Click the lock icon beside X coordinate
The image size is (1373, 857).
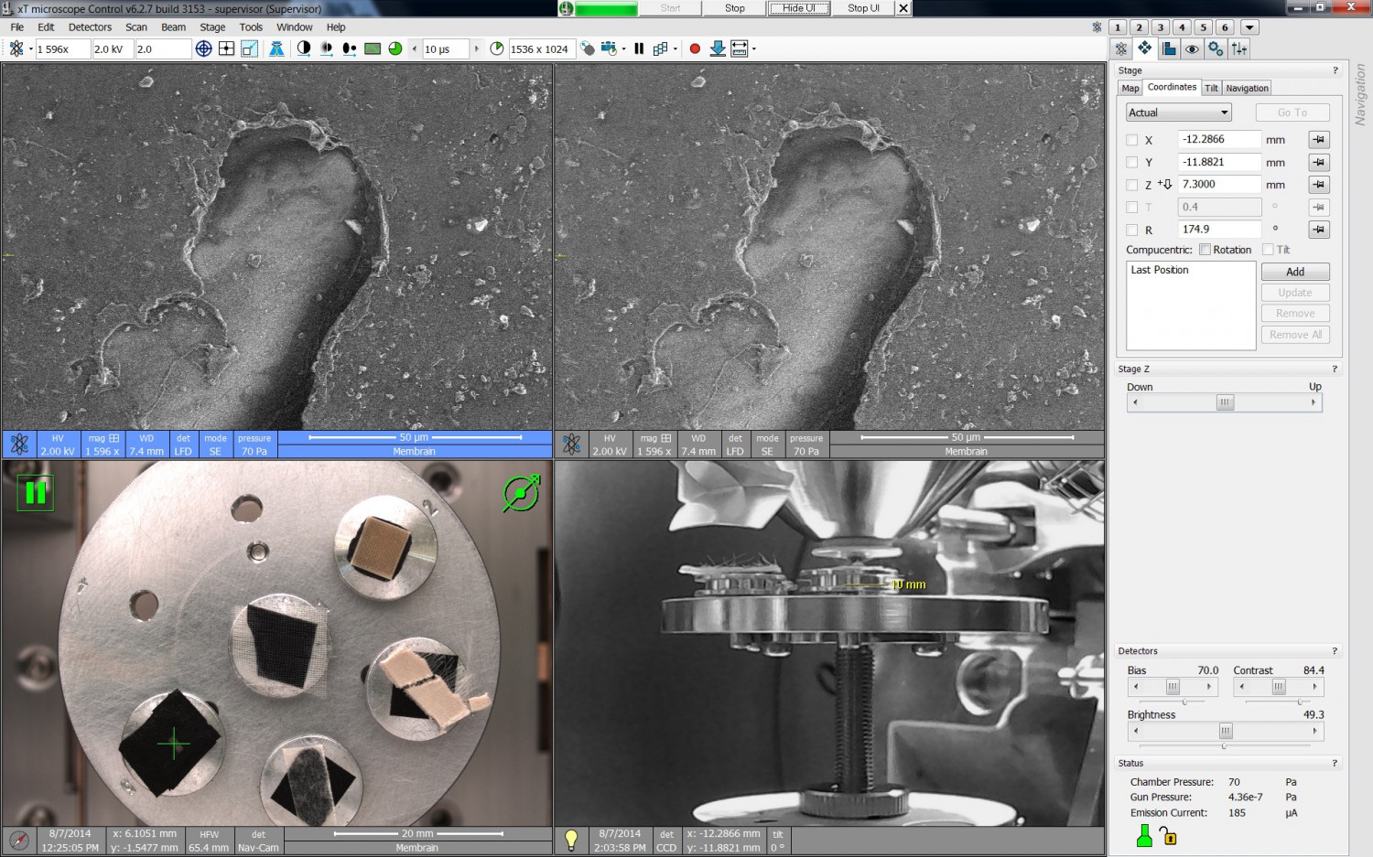1318,140
